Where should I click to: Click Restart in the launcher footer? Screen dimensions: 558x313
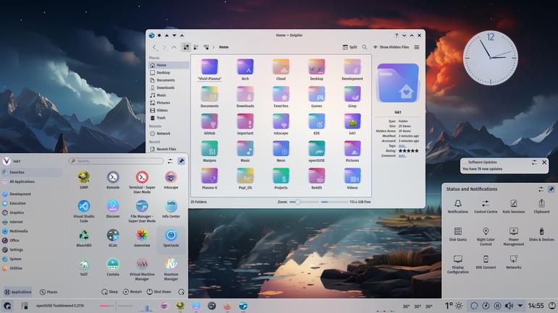pyautogui.click(x=132, y=292)
